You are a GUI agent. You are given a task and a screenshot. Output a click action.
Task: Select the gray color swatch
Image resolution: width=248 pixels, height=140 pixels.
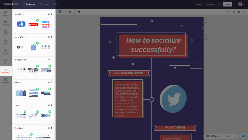pos(64,12)
